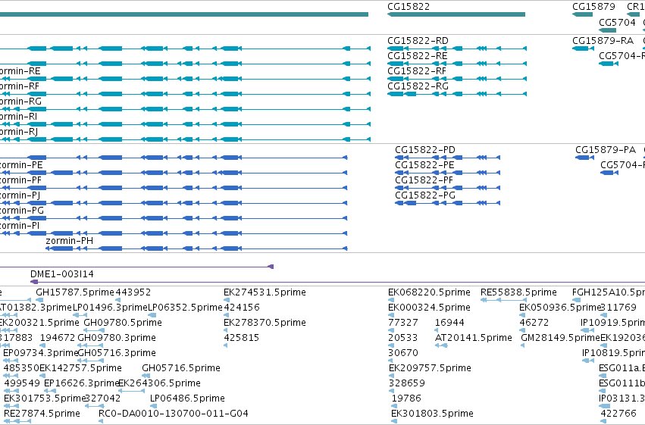Open EST AT20141.5prime
The width and height of the screenshot is (645, 425).
pyautogui.click(x=474, y=338)
